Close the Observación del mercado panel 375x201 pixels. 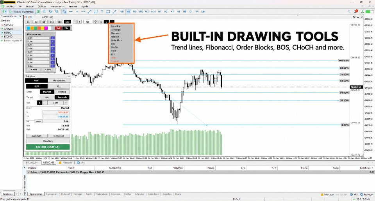point(20,16)
